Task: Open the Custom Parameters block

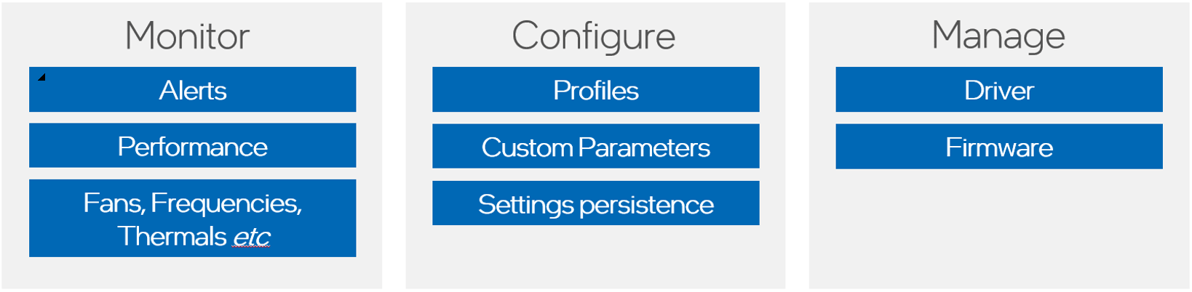Action: pos(595,147)
